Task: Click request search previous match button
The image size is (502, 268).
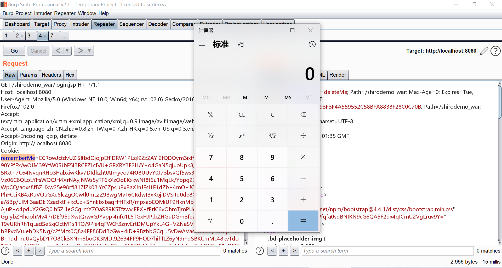Action: tap(18, 251)
